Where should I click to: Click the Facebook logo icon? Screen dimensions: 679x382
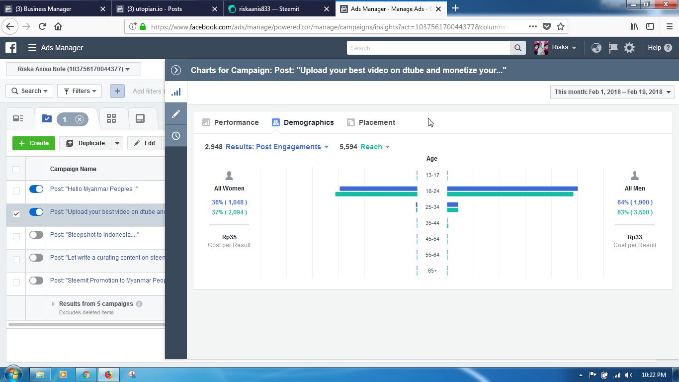(x=11, y=48)
